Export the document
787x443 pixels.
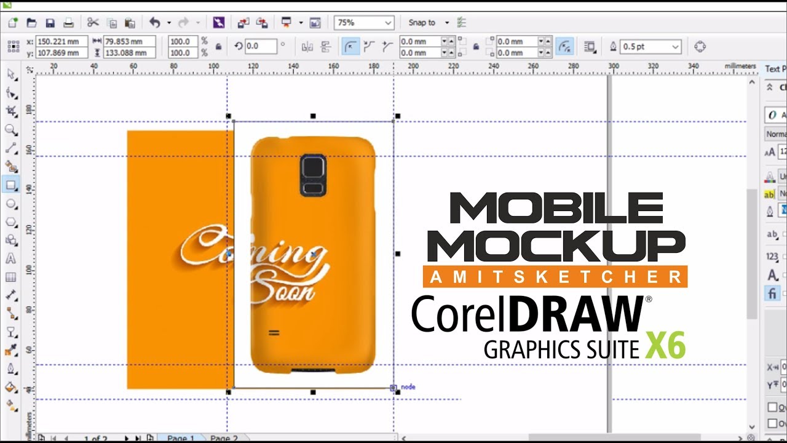pos(262,23)
